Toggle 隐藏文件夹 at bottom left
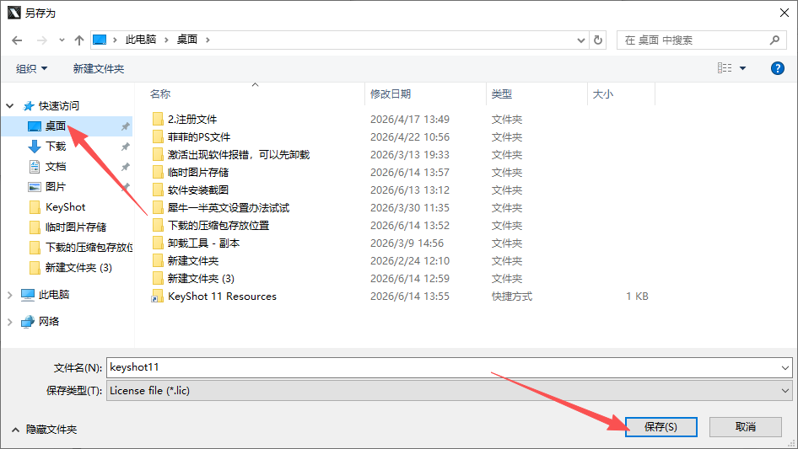Image resolution: width=798 pixels, height=449 pixels. (45, 430)
